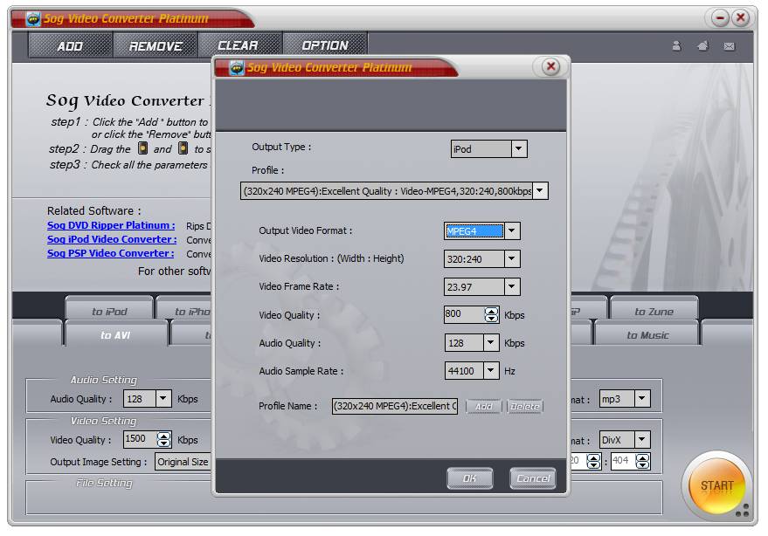Click the app logo icon in dialog title bar

pos(237,67)
